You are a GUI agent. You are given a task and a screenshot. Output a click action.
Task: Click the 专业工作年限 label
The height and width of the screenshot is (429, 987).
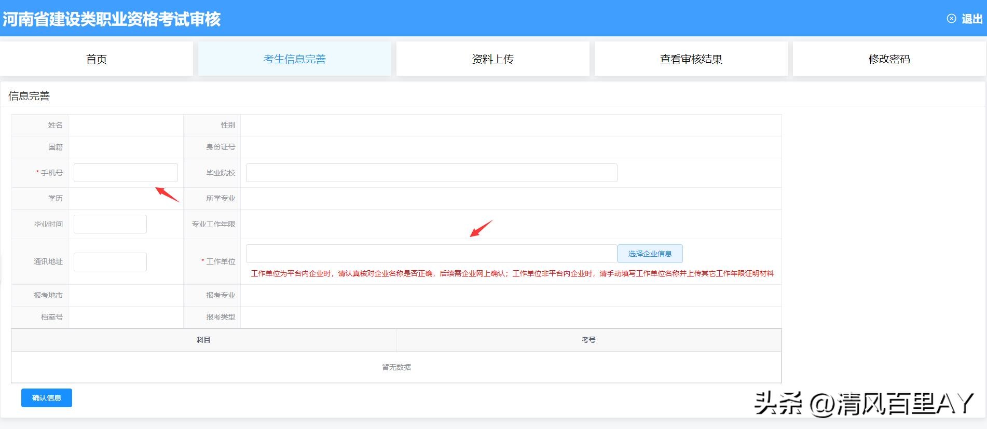[x=213, y=224]
